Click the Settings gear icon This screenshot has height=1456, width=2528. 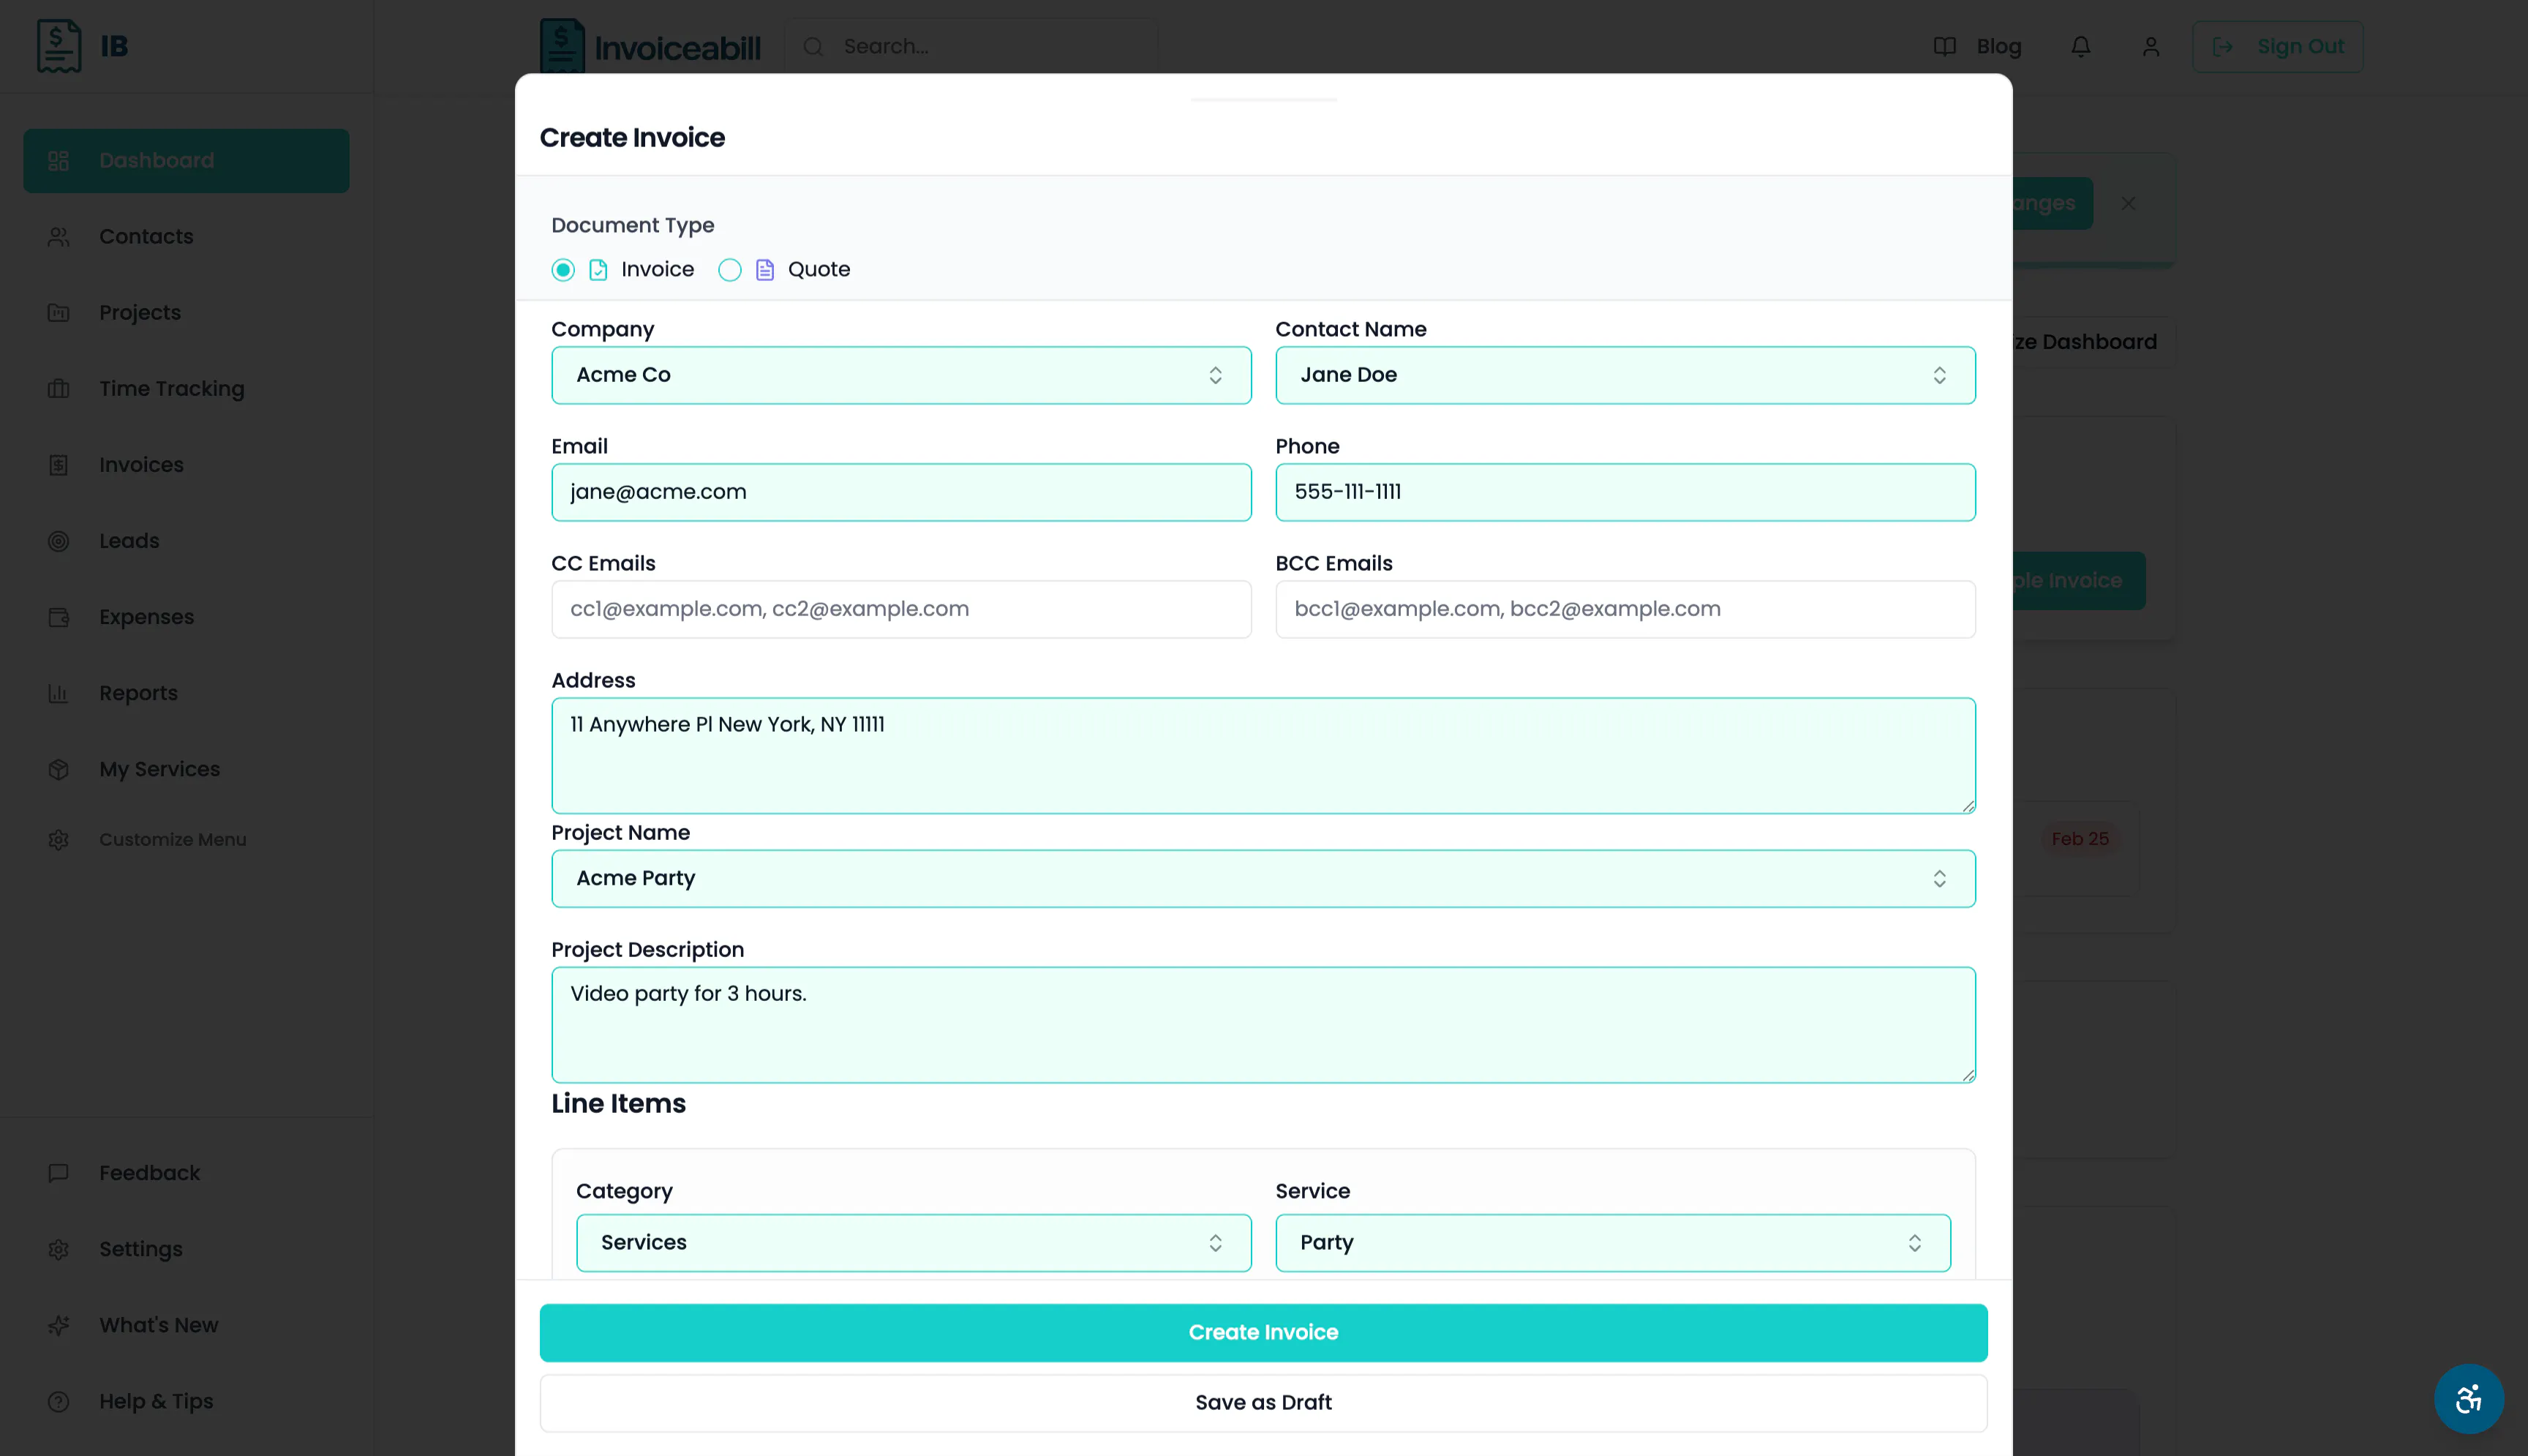59,1249
